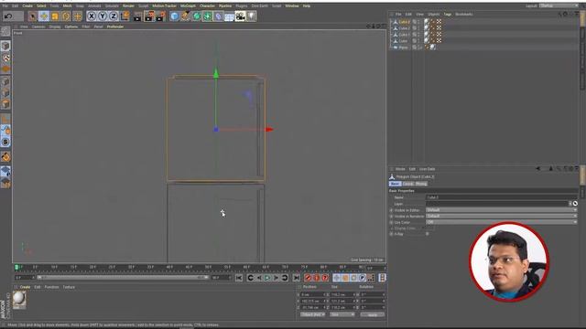The image size is (586, 329).
Task: Select Plane object in Object Manager
Action: 403,48
